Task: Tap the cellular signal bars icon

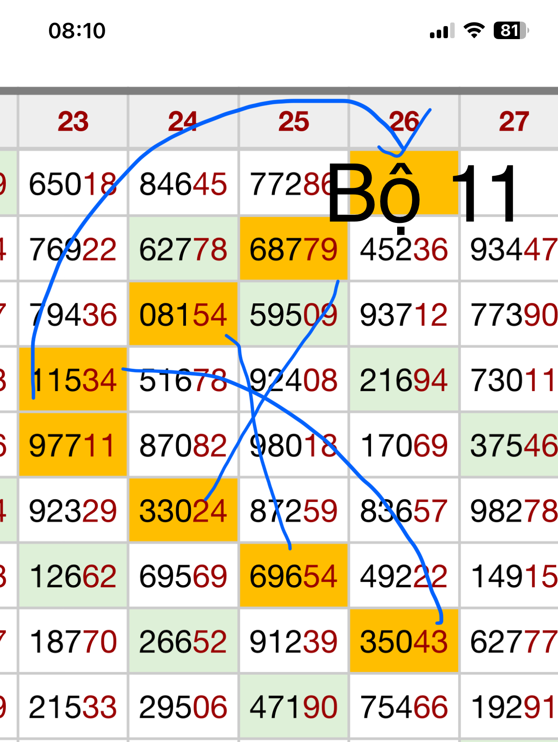Action: 442,31
